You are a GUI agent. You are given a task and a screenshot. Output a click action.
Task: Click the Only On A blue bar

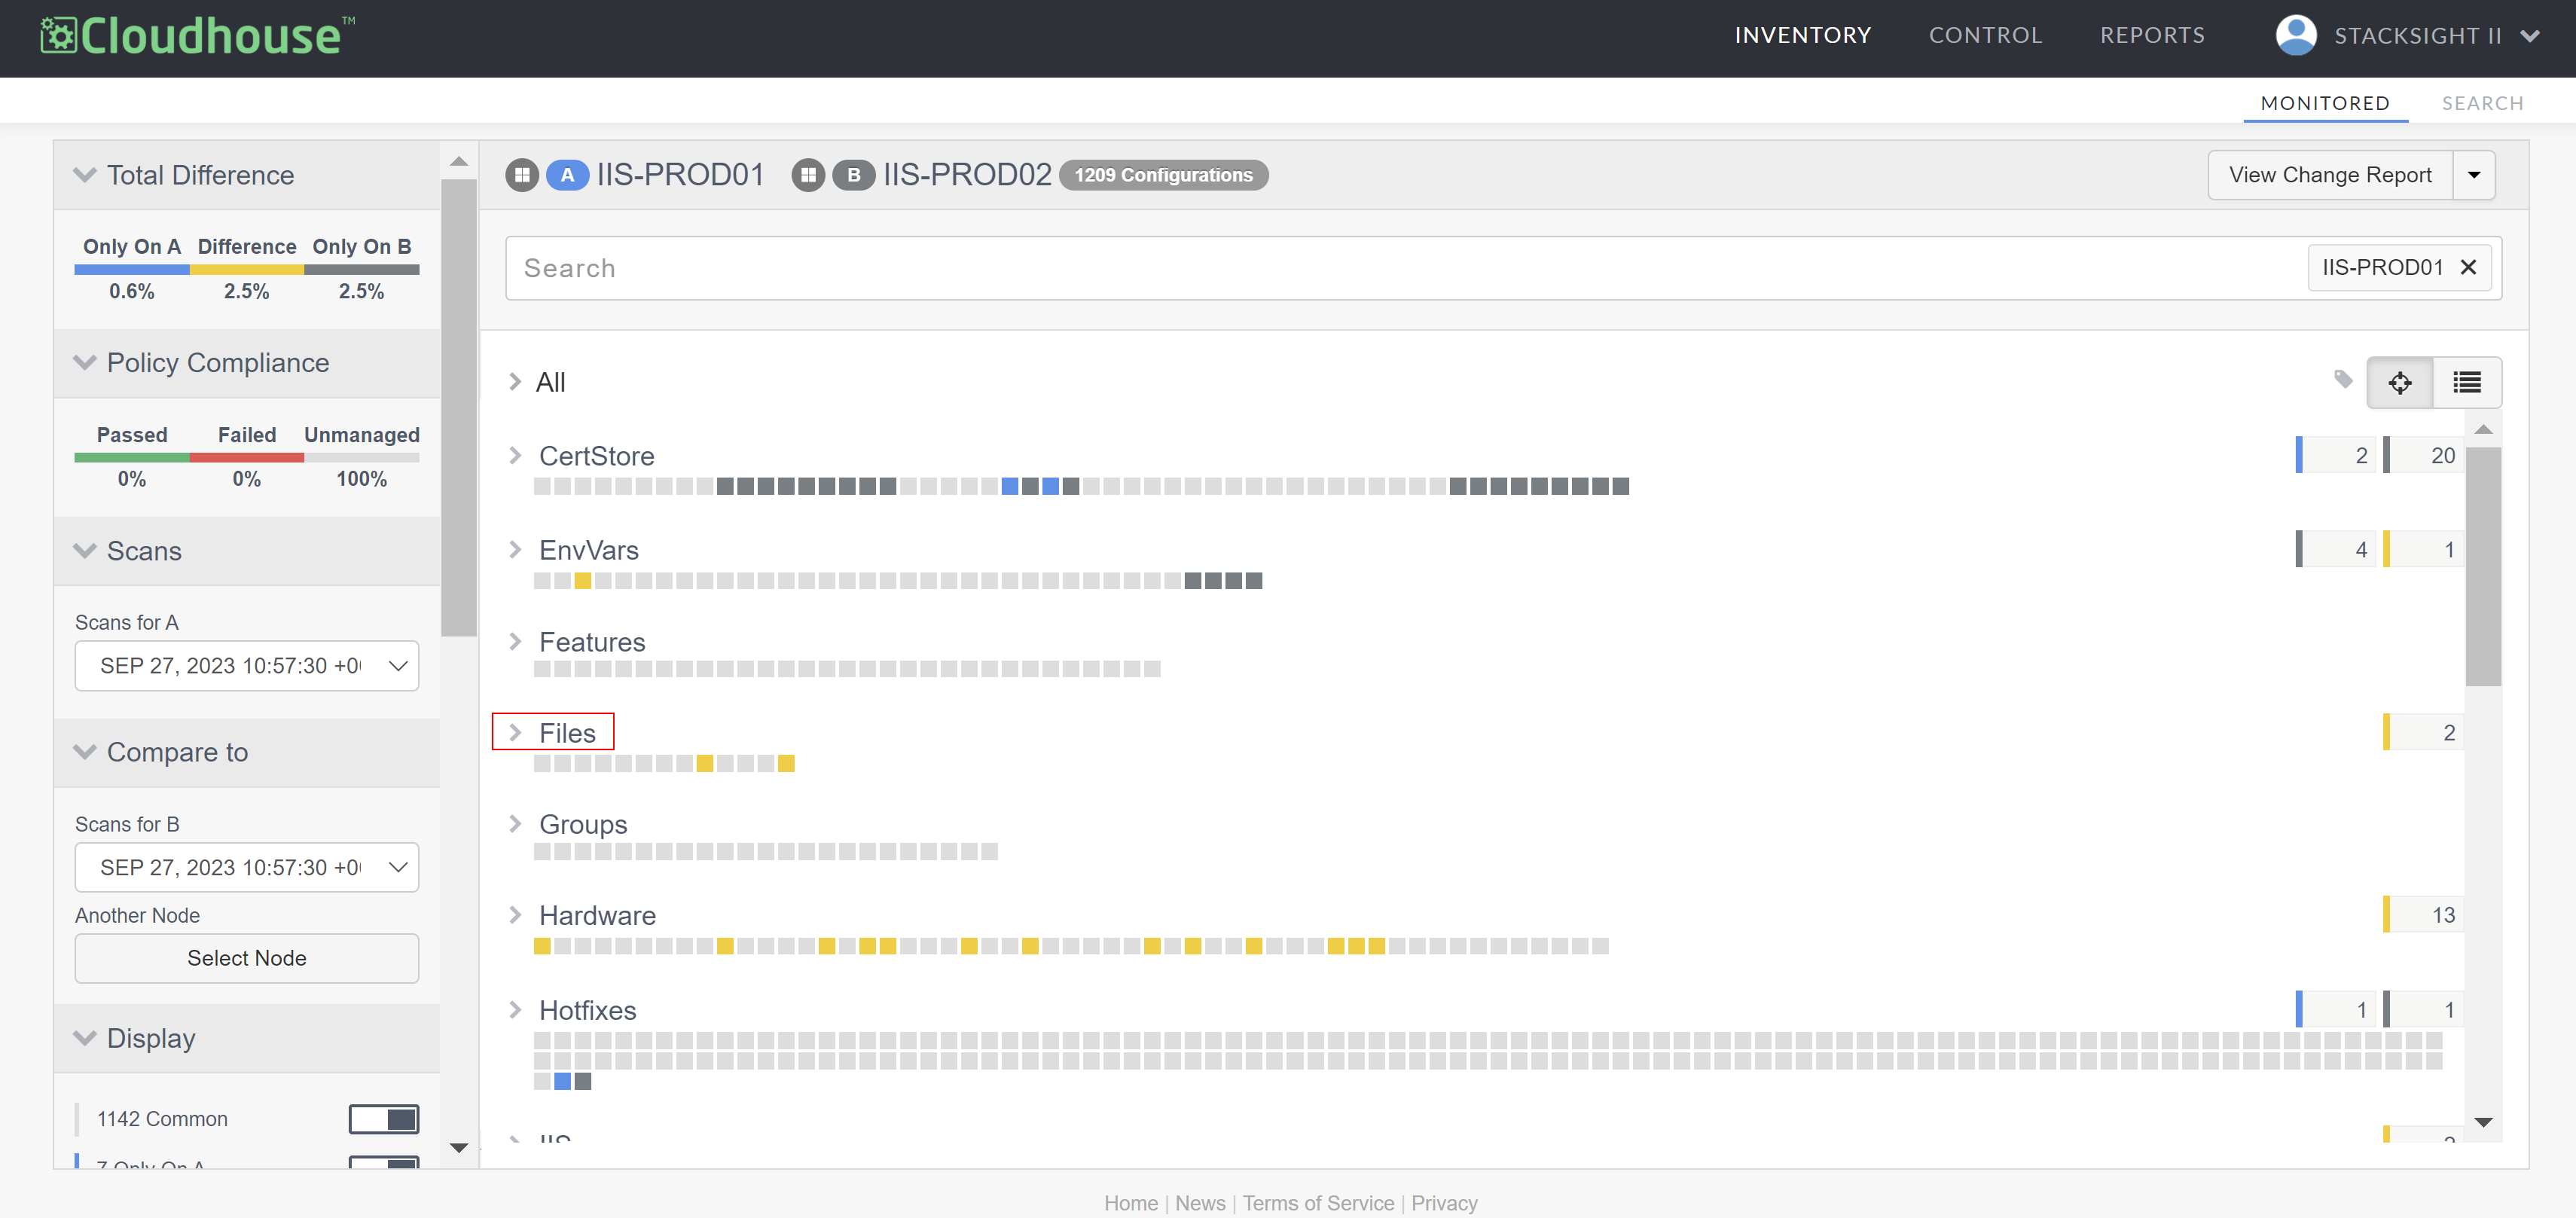coord(132,269)
